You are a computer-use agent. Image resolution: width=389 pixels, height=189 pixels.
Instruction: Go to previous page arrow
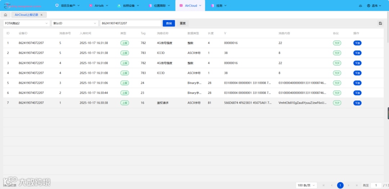(332, 185)
